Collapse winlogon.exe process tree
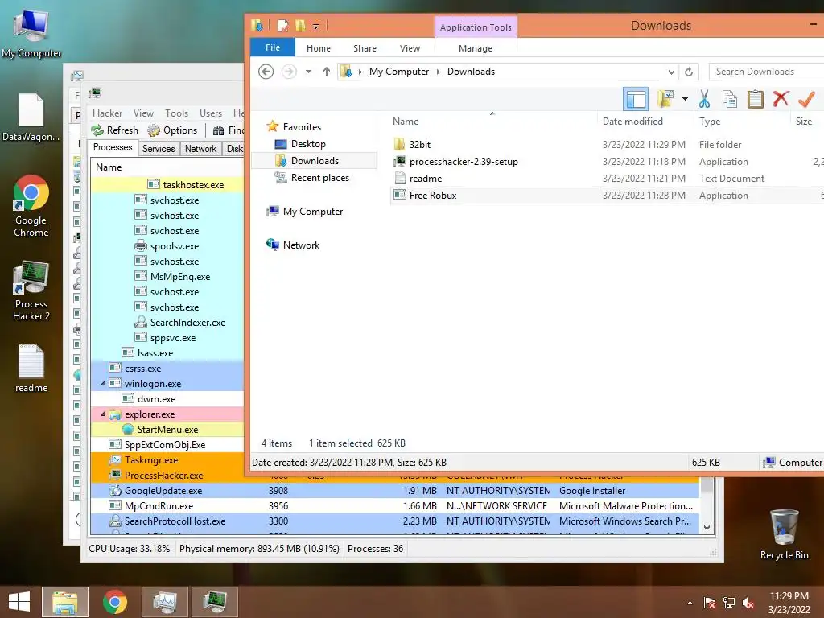824x618 pixels. click(103, 384)
